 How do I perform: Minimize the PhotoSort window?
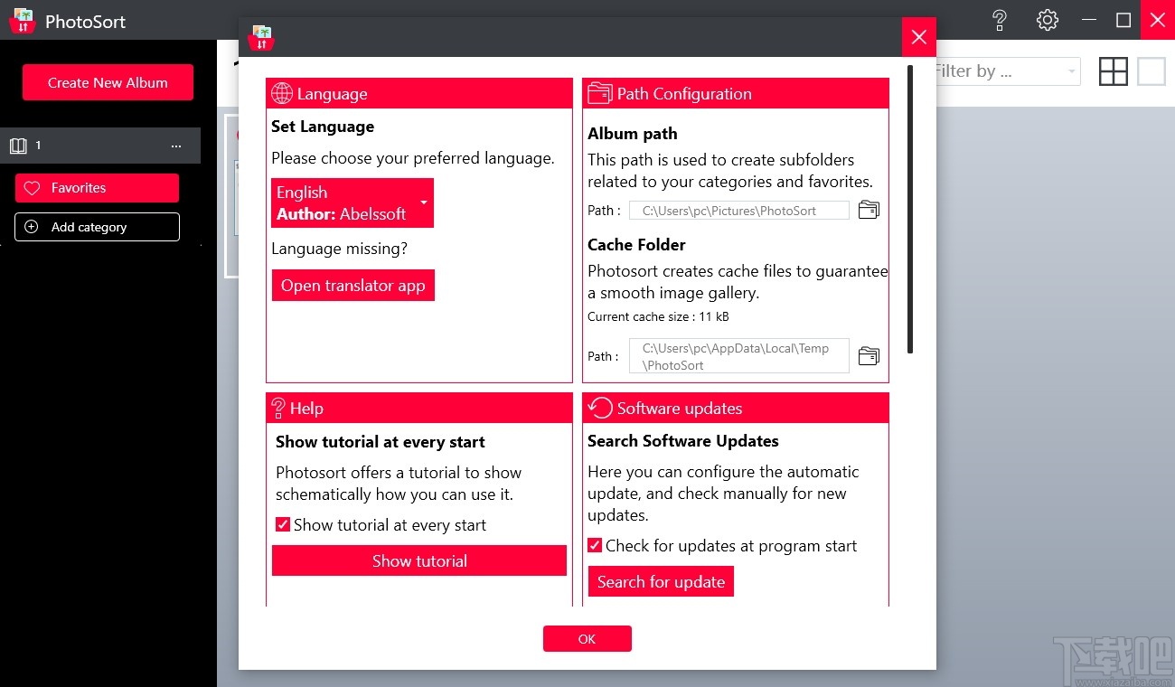tap(1089, 20)
